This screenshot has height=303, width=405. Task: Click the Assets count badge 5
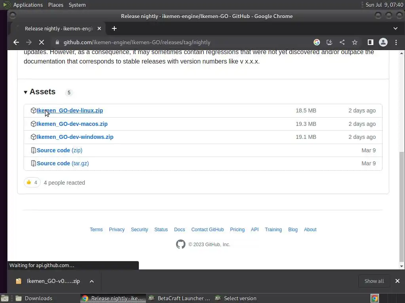coord(69,92)
